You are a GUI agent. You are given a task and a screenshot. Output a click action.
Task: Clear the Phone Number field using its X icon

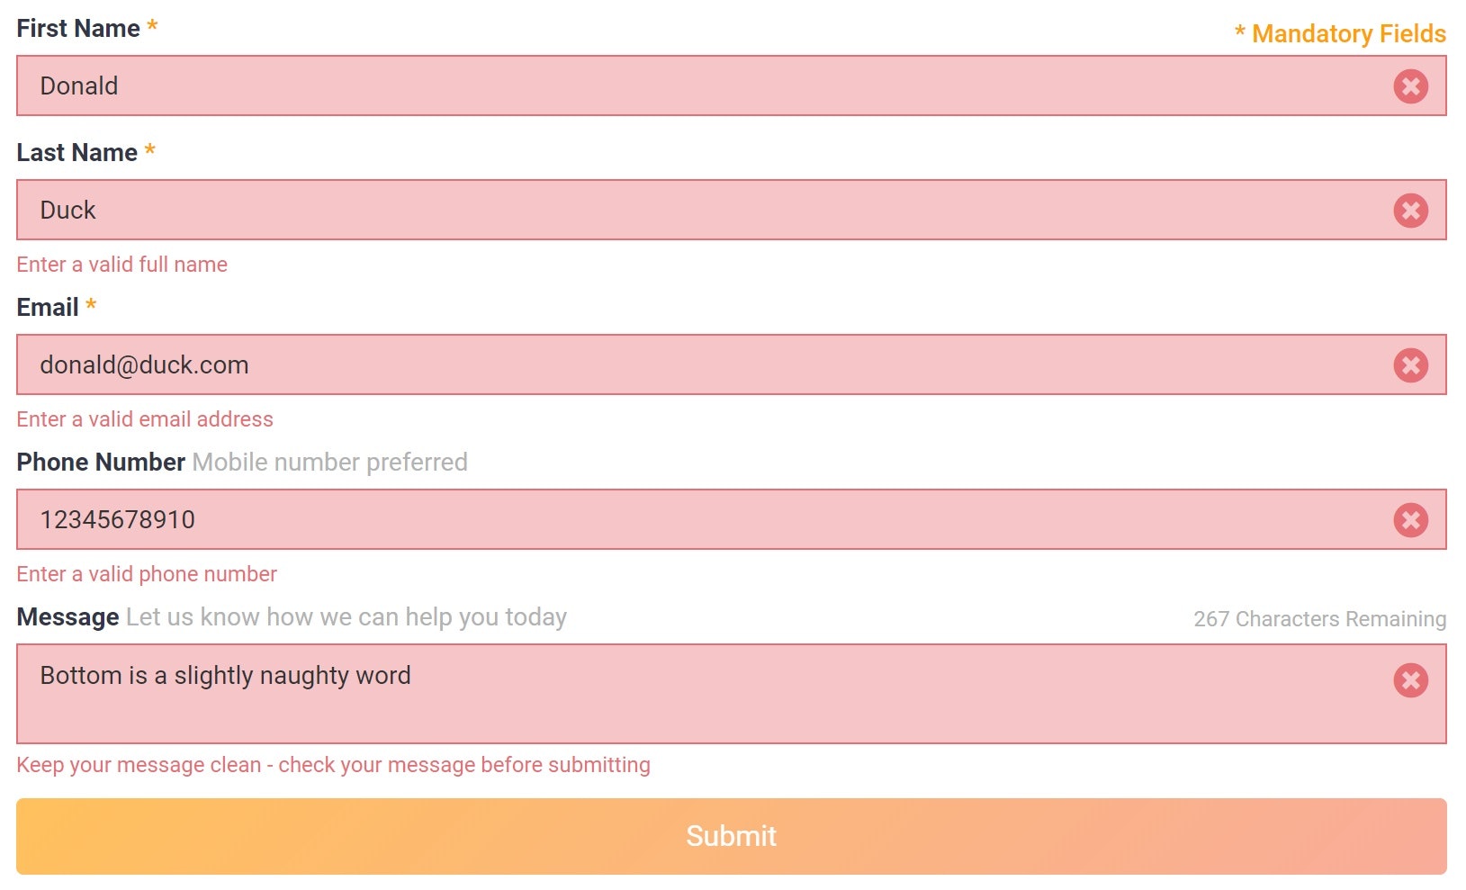(1411, 519)
